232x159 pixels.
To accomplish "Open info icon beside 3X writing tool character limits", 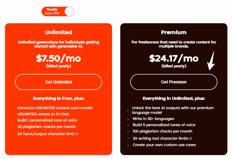I will coord(190,138).
